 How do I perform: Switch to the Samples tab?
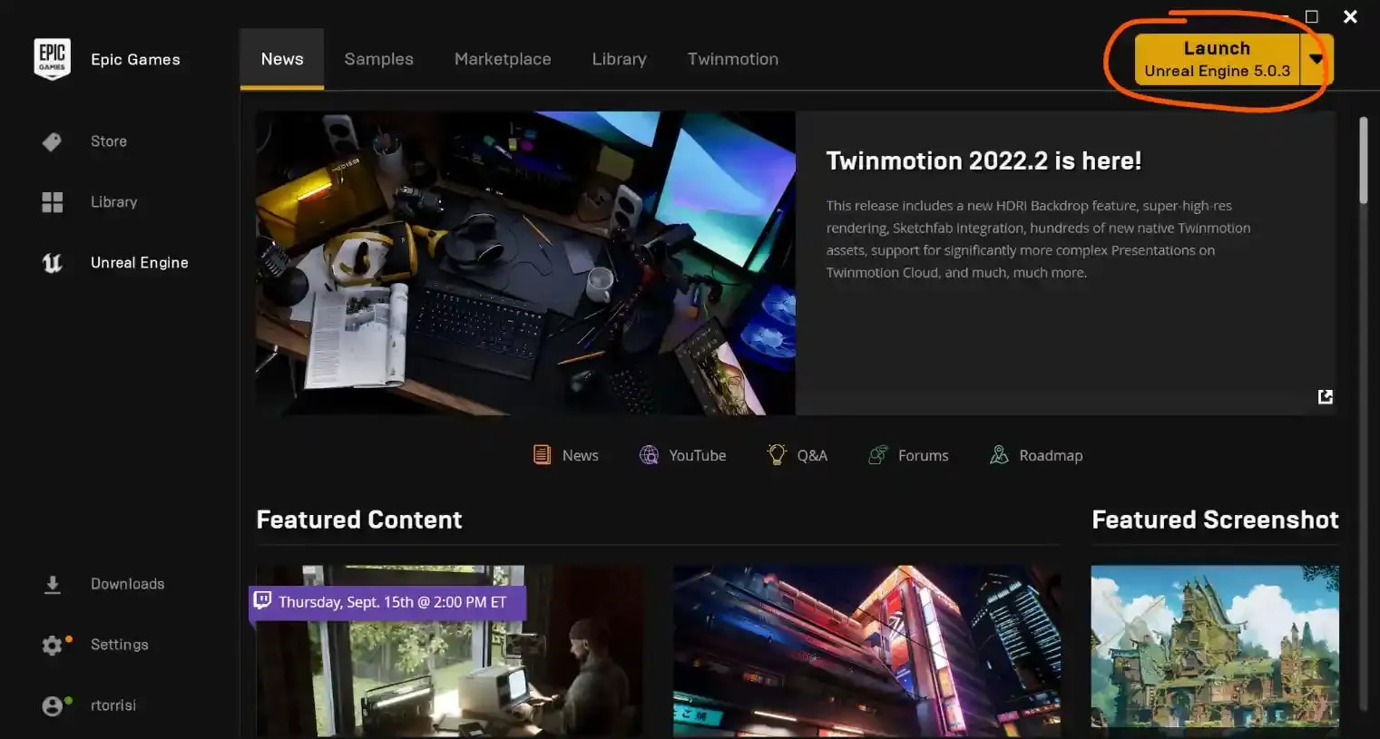(x=378, y=59)
